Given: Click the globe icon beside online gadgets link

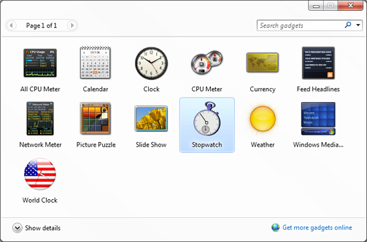Looking at the screenshot, I should click(x=276, y=227).
